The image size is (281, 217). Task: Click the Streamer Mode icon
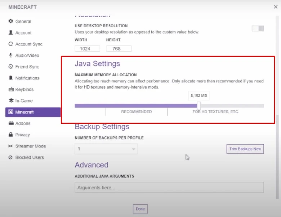point(10,146)
